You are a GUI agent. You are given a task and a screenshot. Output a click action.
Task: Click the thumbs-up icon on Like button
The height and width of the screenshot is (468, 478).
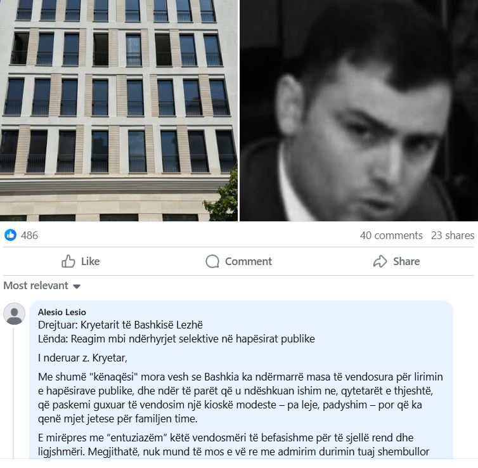pos(68,261)
